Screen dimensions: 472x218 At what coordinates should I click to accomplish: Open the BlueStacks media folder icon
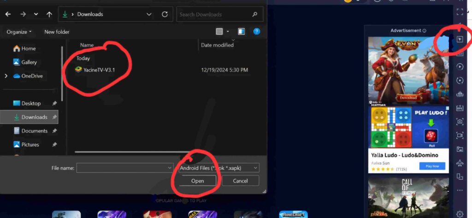(460, 149)
